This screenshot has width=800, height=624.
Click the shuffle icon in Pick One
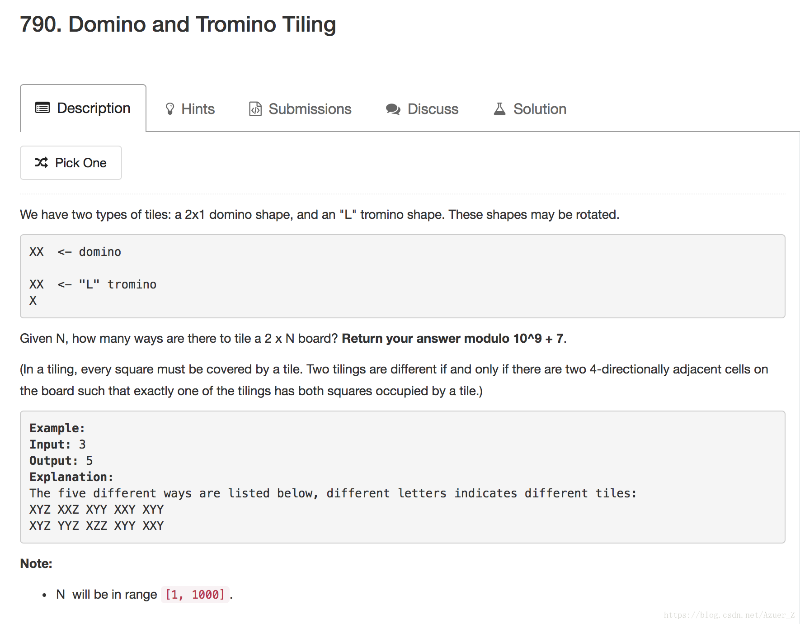[x=42, y=162]
